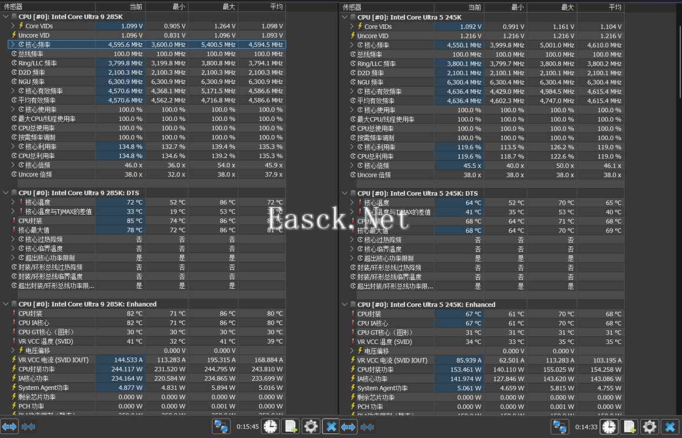
Task: Expand 核心有效频率 in the Ultra 9 285K window
Action: [x=12, y=91]
